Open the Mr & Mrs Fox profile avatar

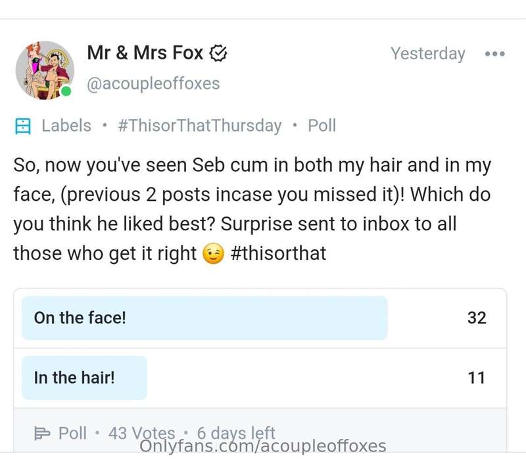(x=44, y=70)
